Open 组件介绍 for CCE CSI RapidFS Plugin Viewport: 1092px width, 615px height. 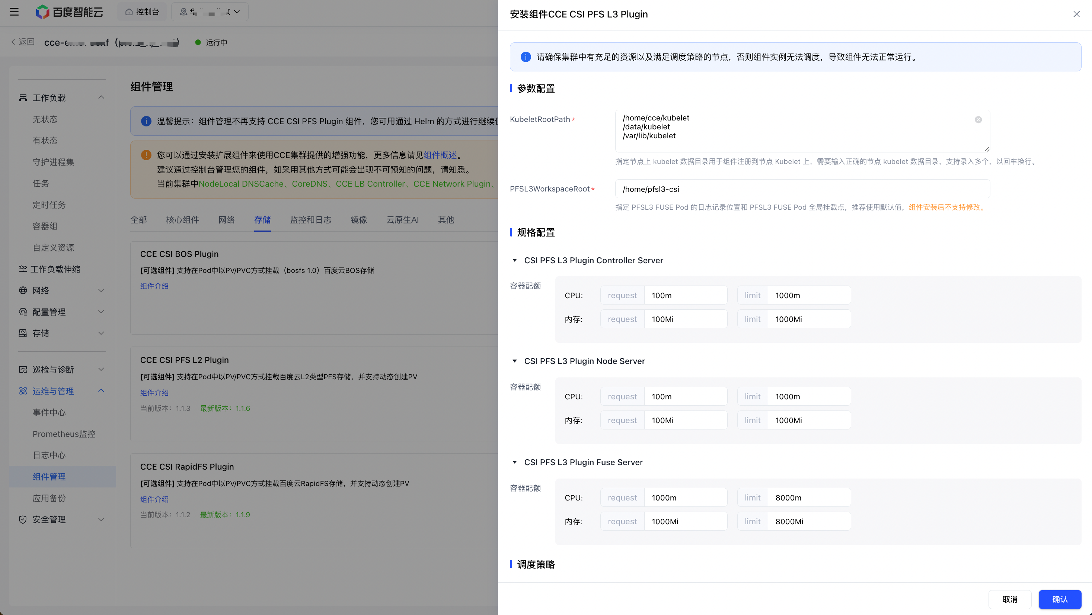click(154, 499)
